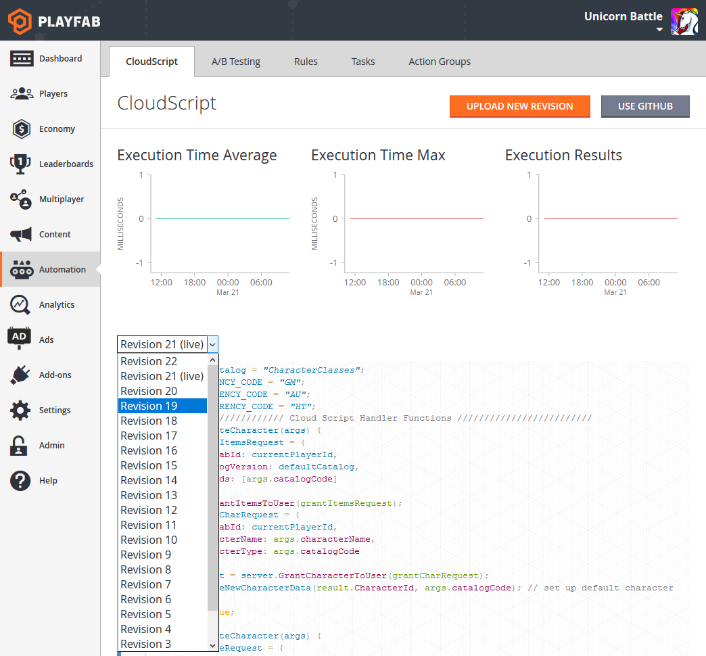Pick Revision 16 in the revision list
706x656 pixels.
click(162, 450)
